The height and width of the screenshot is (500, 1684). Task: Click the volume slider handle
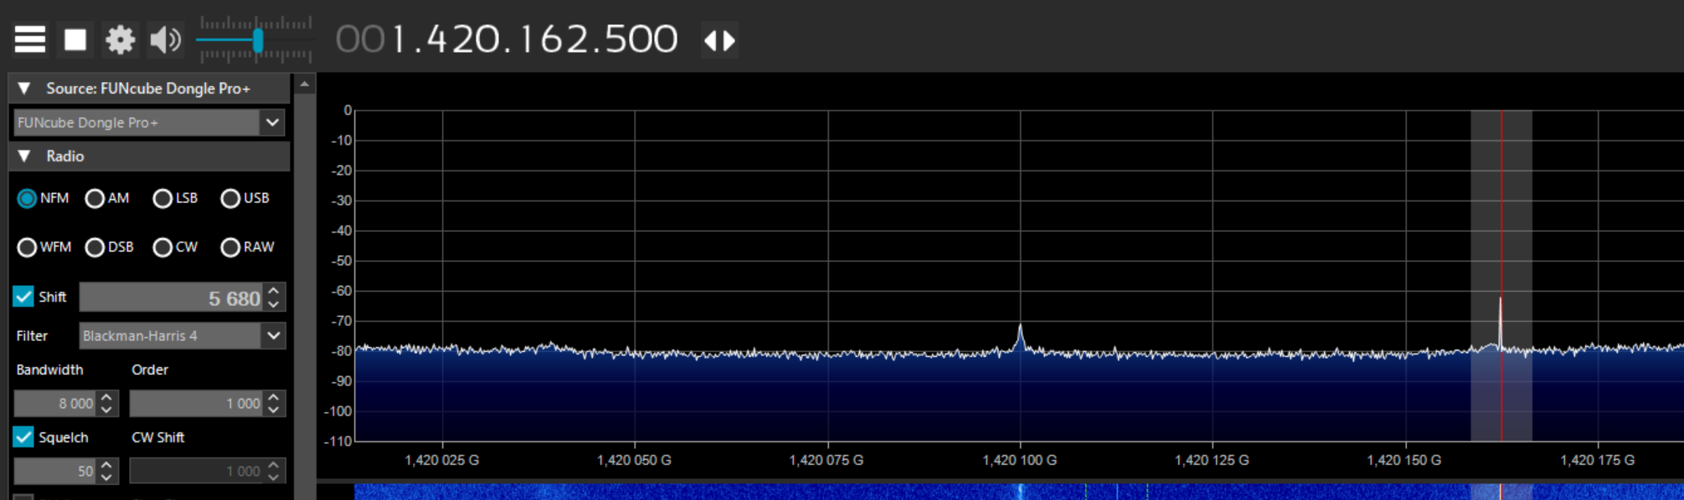coord(258,40)
